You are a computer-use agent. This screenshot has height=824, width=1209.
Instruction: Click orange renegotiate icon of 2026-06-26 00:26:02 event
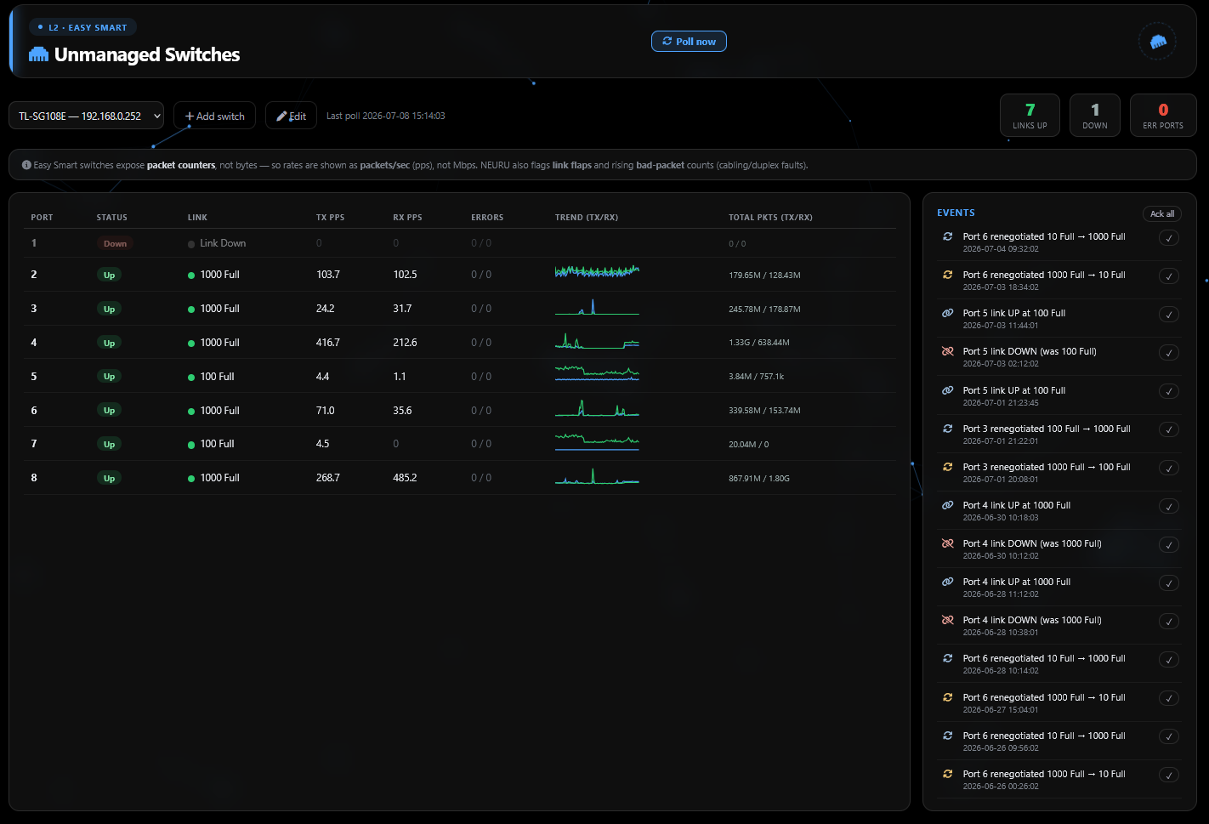(x=947, y=774)
